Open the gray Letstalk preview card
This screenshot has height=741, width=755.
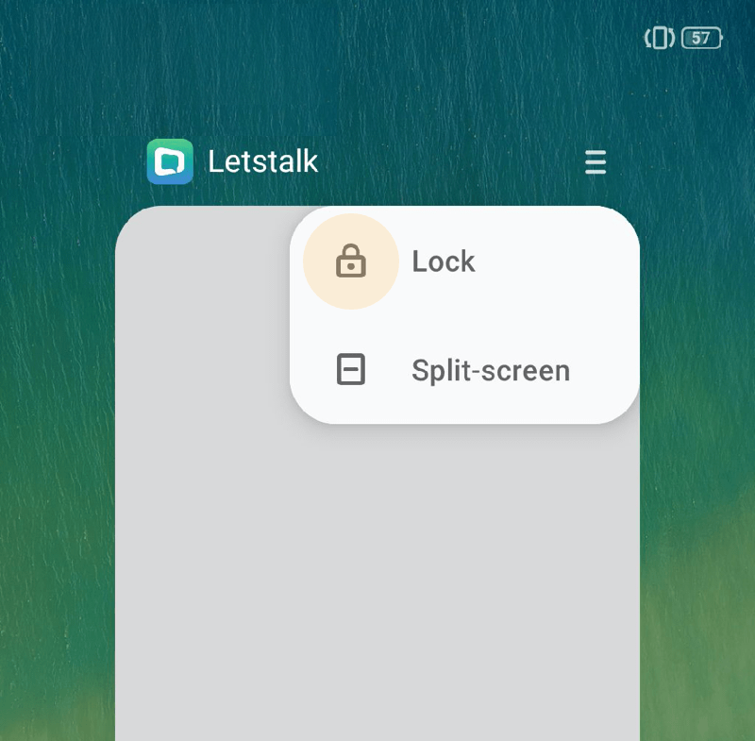pyautogui.click(x=377, y=578)
